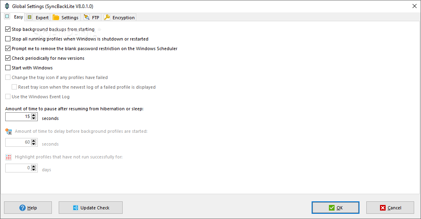This screenshot has width=421, height=219.
Task: Increase background profile delay with up arrow
Action: 33,140
